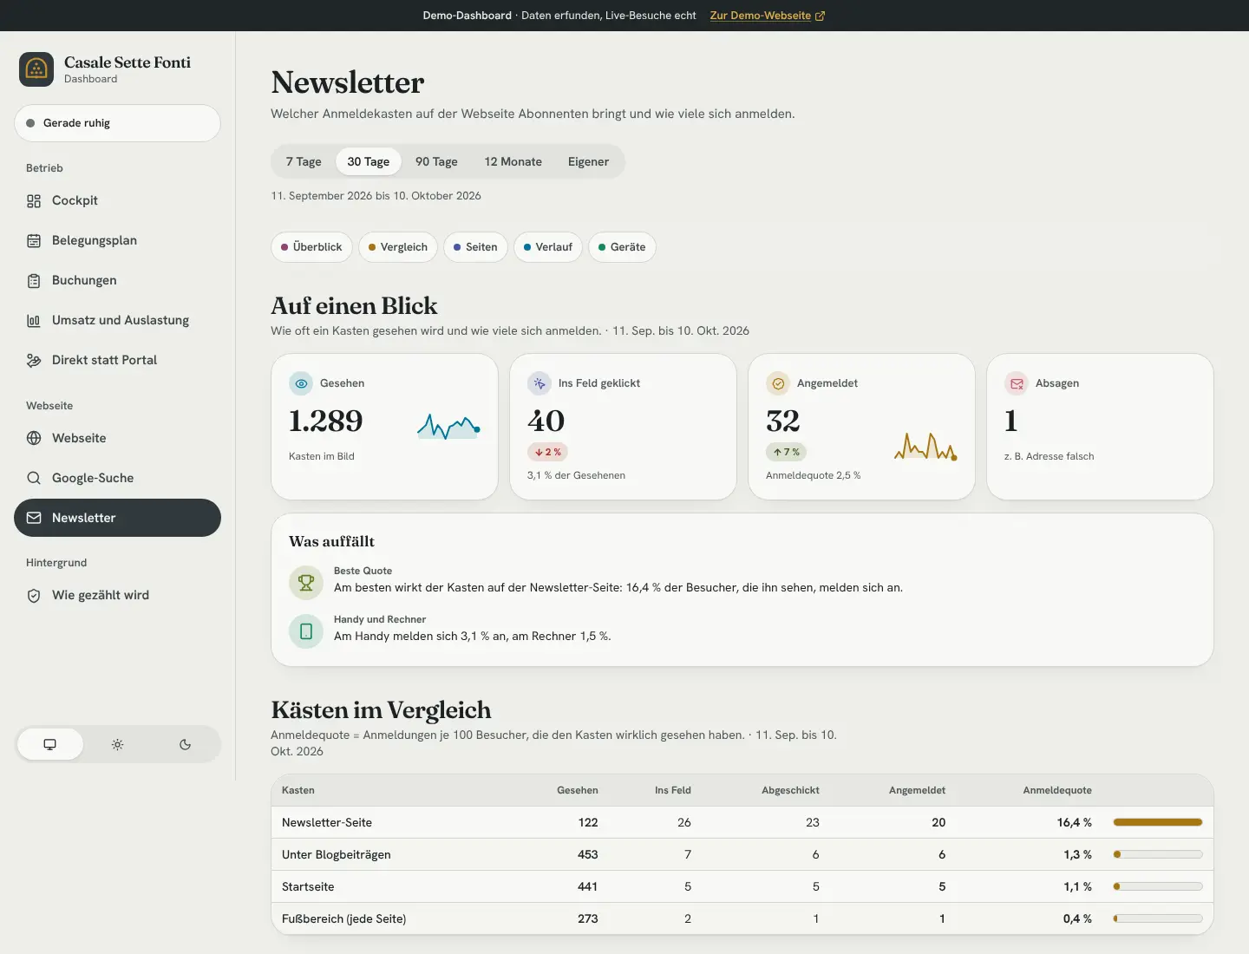
Task: Select the 7 Tage time range
Action: [x=304, y=161]
